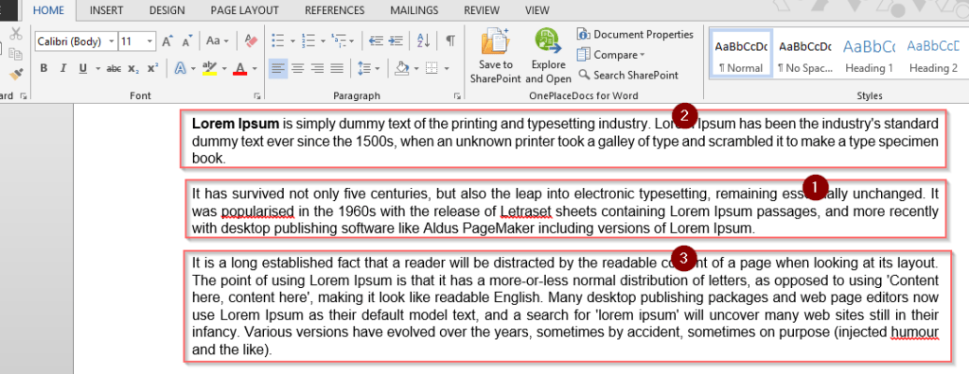Apply red font color
The image size is (969, 374).
coord(240,69)
